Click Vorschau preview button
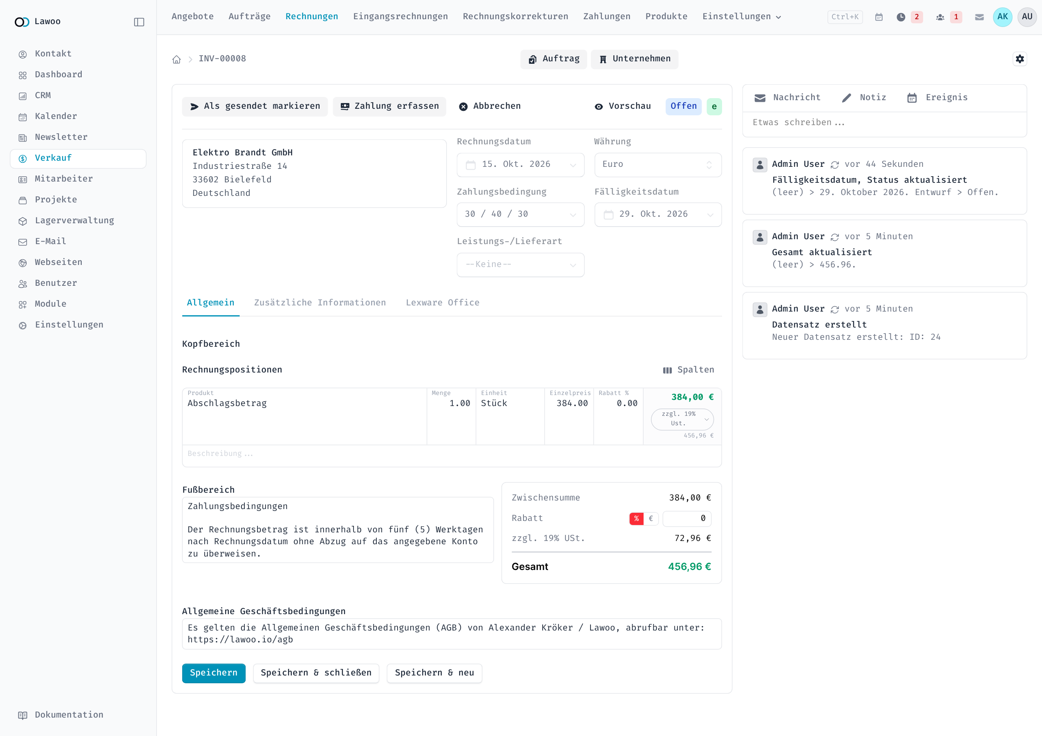 623,106
